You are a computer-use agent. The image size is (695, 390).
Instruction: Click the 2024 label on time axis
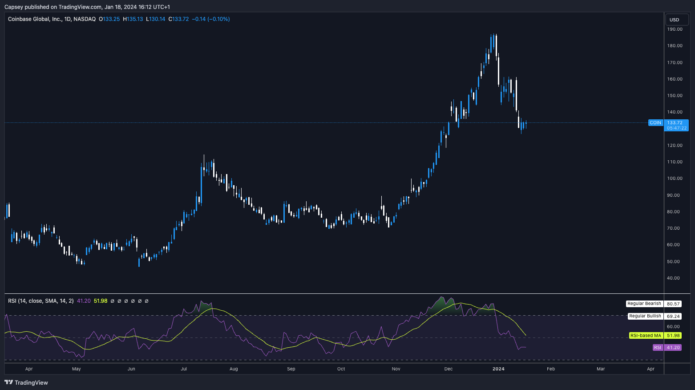pos(498,369)
